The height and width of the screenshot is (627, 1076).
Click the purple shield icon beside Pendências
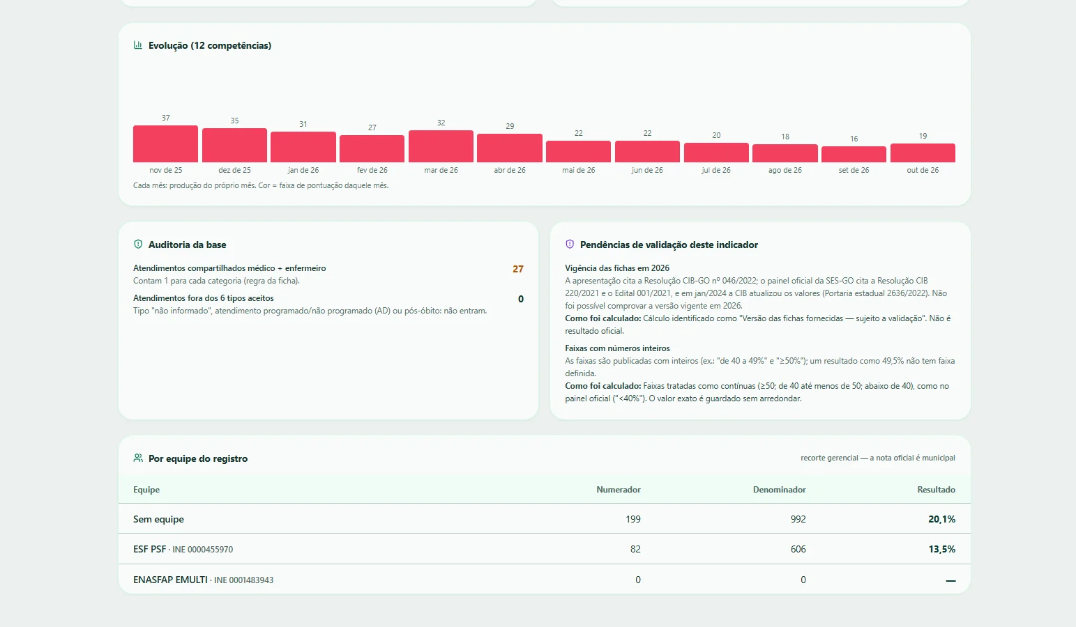(x=570, y=245)
